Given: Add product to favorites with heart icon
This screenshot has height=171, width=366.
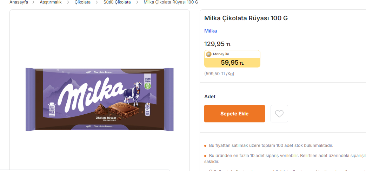Looking at the screenshot, I should 279,114.
